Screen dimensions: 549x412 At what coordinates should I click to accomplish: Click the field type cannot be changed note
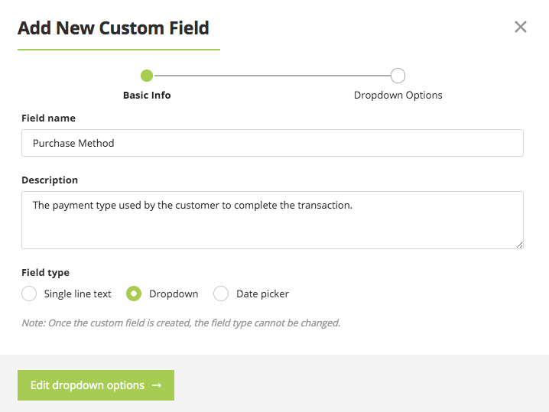click(181, 323)
